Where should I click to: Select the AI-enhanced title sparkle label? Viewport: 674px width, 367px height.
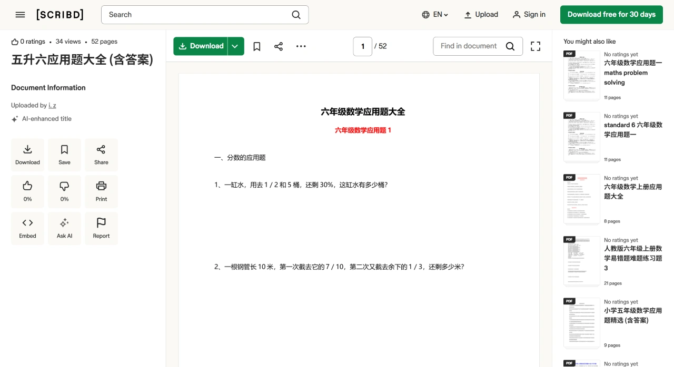click(x=41, y=119)
